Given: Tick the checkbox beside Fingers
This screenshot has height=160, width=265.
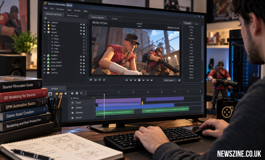Looking at the screenshot, I should 84,47.
